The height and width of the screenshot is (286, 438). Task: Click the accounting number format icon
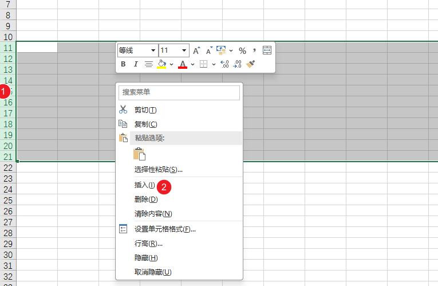point(221,50)
